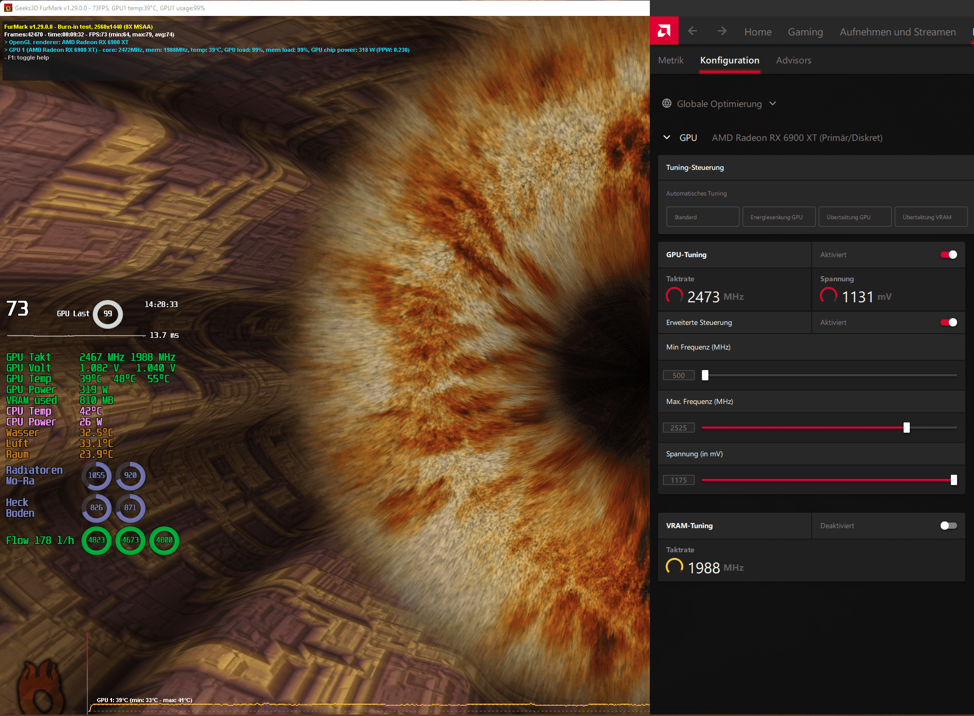Click the Spannung 1175 value field
Image resolution: width=974 pixels, height=716 pixels.
pos(679,480)
